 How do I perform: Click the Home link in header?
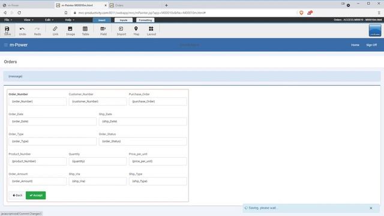point(355,45)
